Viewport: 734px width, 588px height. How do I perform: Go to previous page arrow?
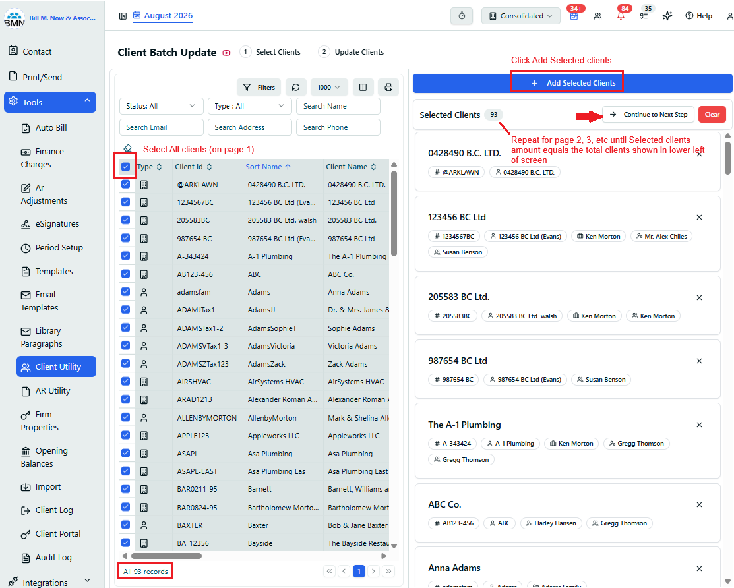(344, 571)
